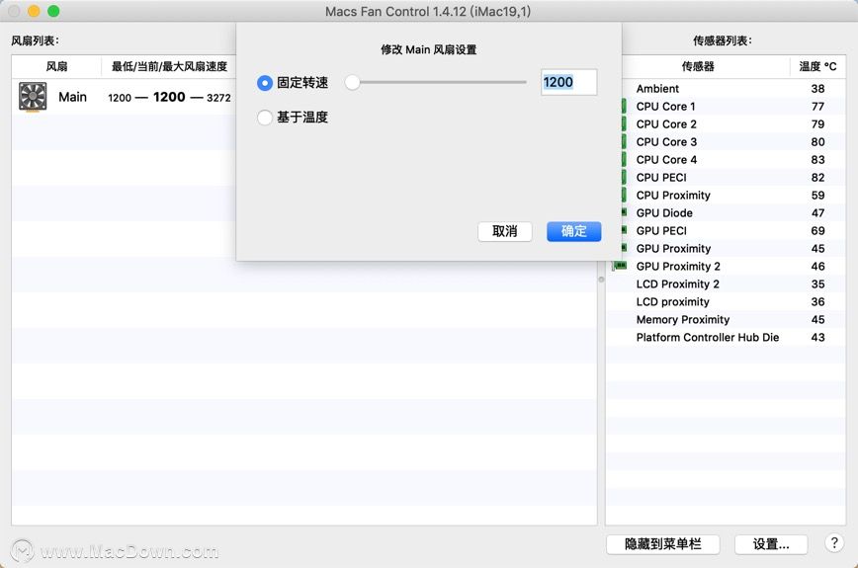Click the 传感器列表 label
Image resolution: width=858 pixels, height=568 pixels.
pos(723,41)
